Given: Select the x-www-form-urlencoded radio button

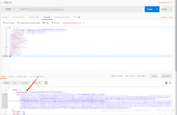Looking at the screenshot, I should 18,23.
